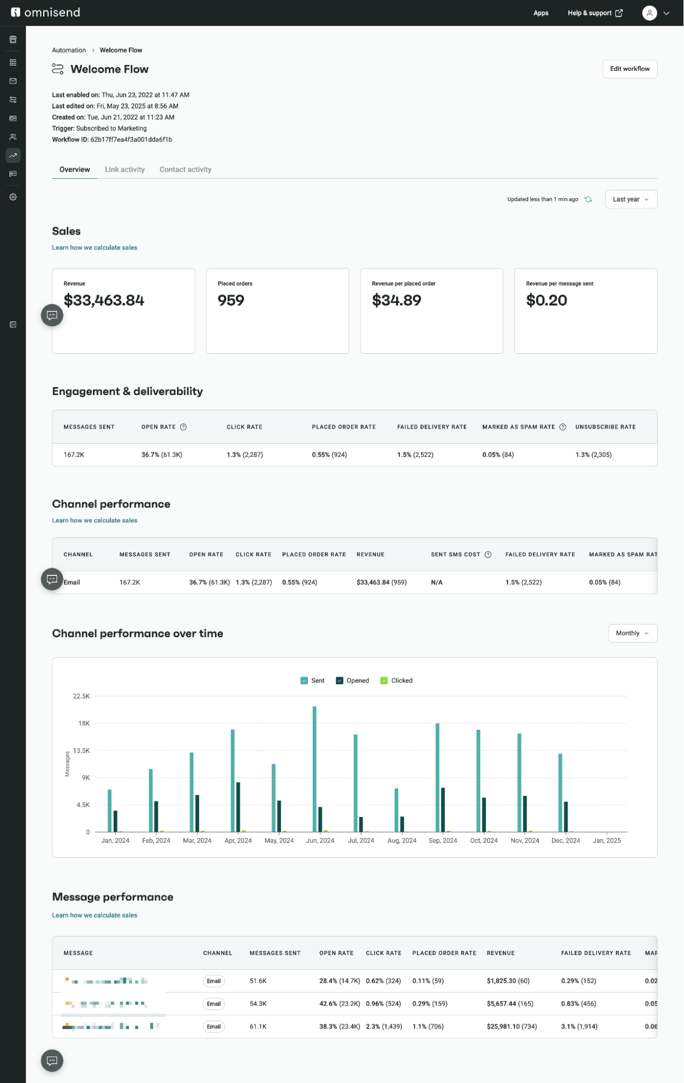This screenshot has width=684, height=1083.
Task: Open the chat bubble beside the Revenue card
Action: (x=52, y=315)
